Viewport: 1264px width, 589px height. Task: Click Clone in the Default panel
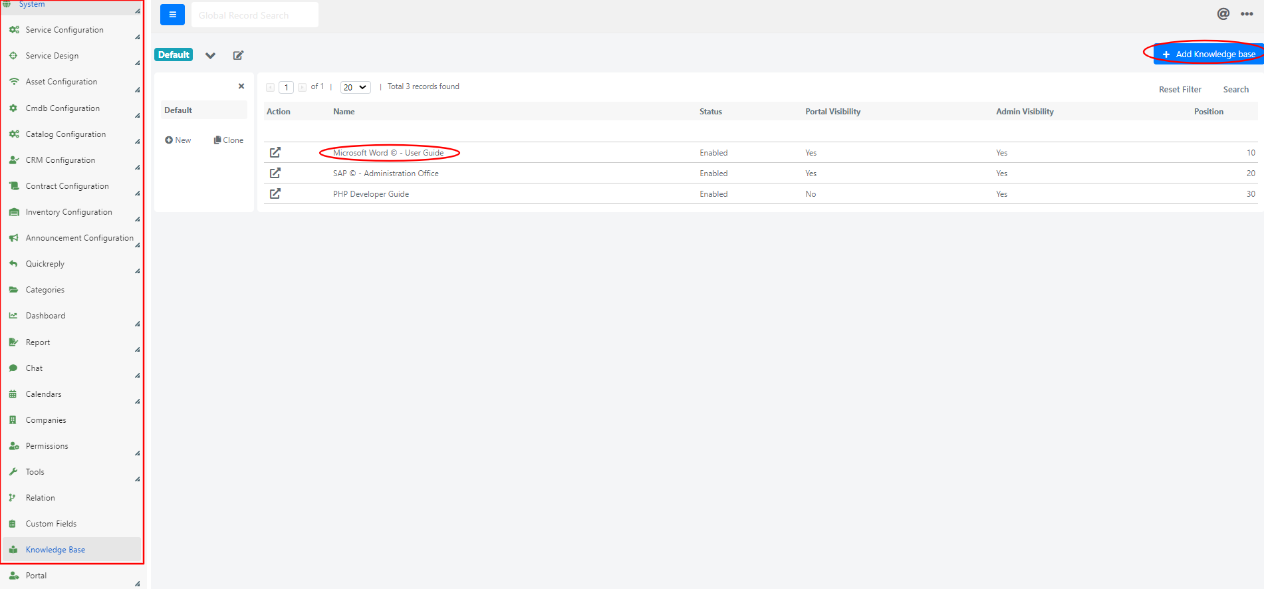[x=229, y=140]
